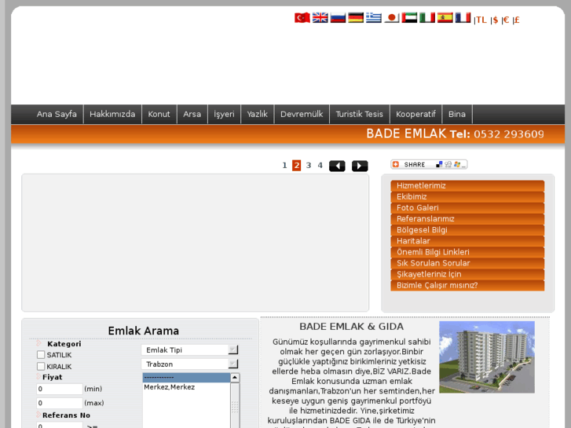Select Merkez,Merkez in the district list
Image resolution: width=571 pixels, height=428 pixels.
(x=186, y=387)
